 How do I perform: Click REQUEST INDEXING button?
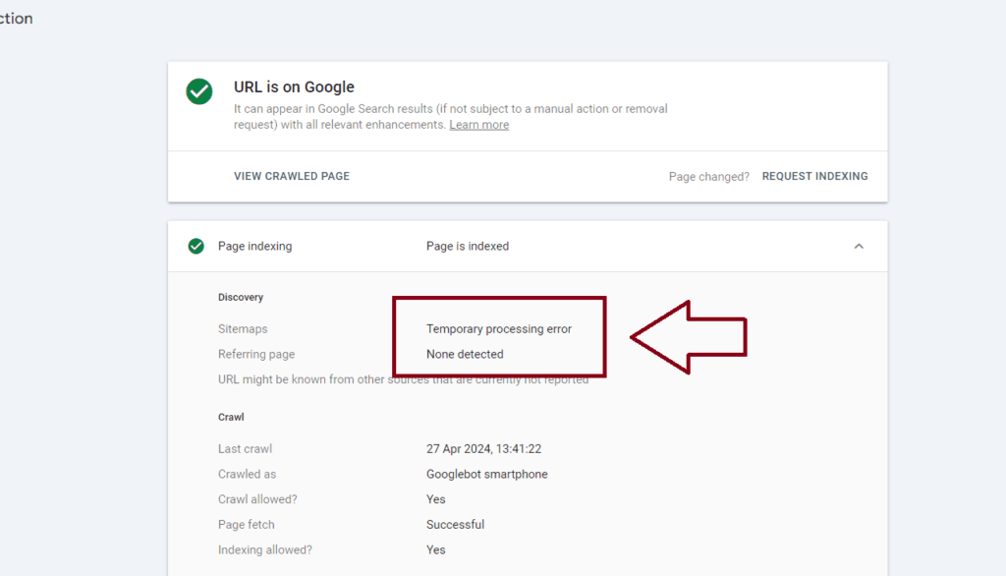[x=814, y=176]
